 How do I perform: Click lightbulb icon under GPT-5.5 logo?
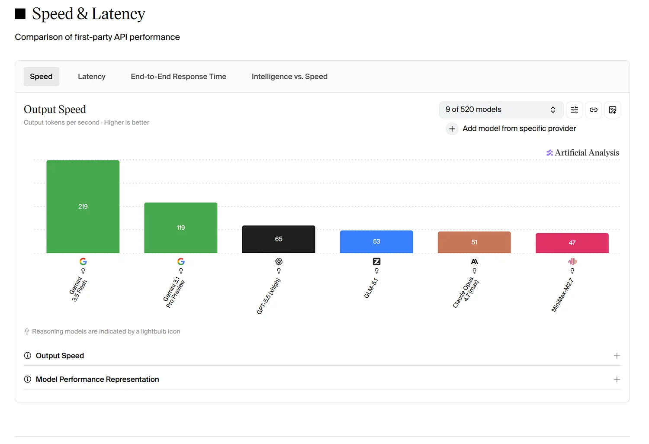point(279,271)
